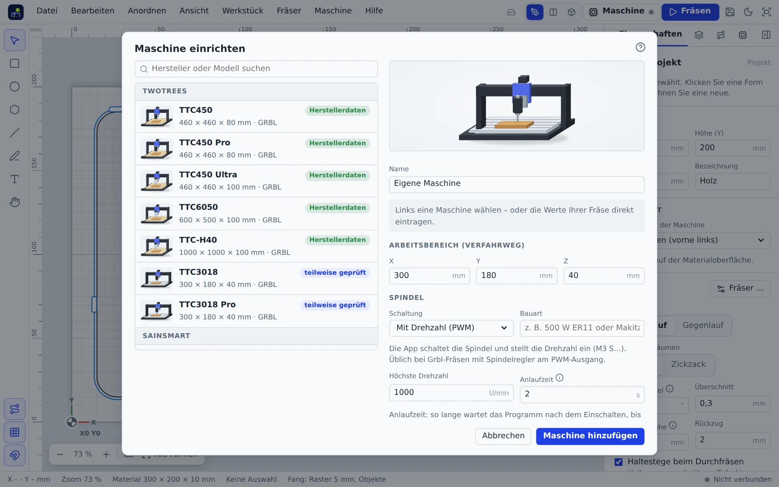Open the fullscreen frame icon

click(766, 12)
